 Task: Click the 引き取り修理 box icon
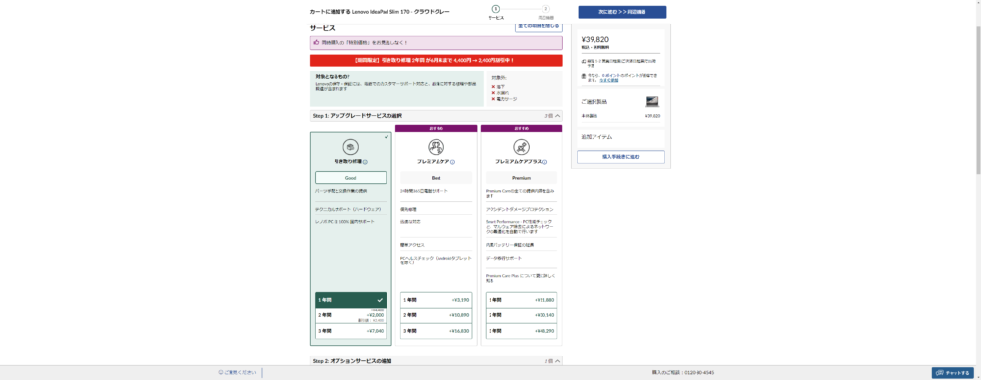[x=350, y=147]
